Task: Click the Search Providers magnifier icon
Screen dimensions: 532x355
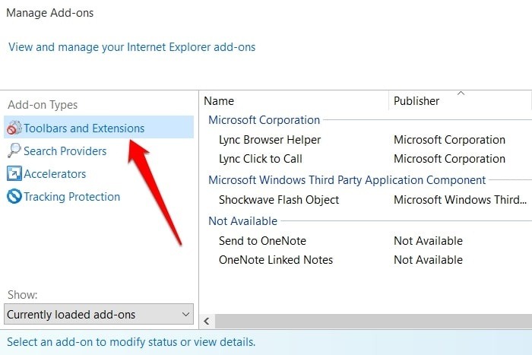Action: click(14, 151)
